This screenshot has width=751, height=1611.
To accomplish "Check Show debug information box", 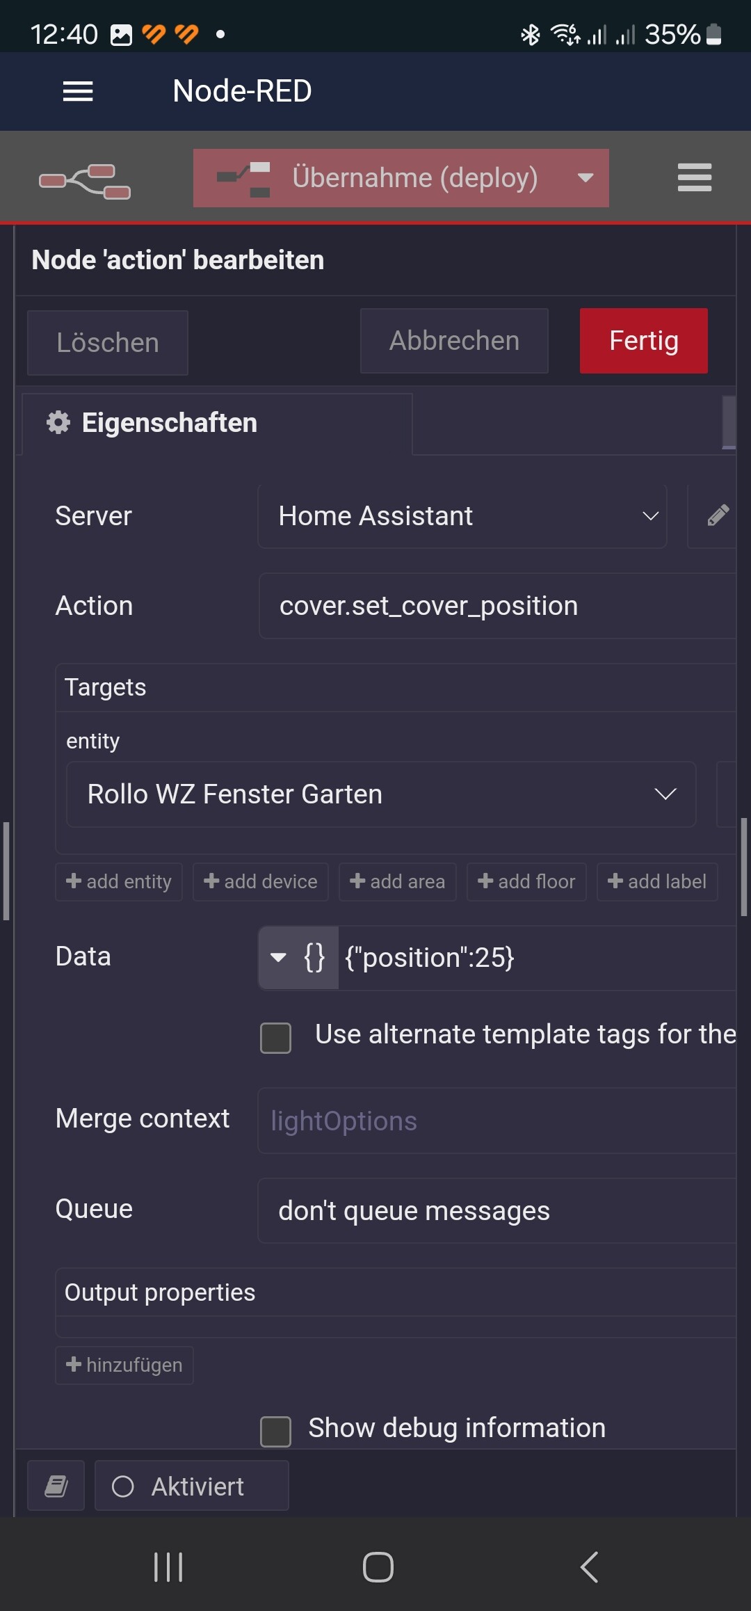I will click(x=275, y=1432).
